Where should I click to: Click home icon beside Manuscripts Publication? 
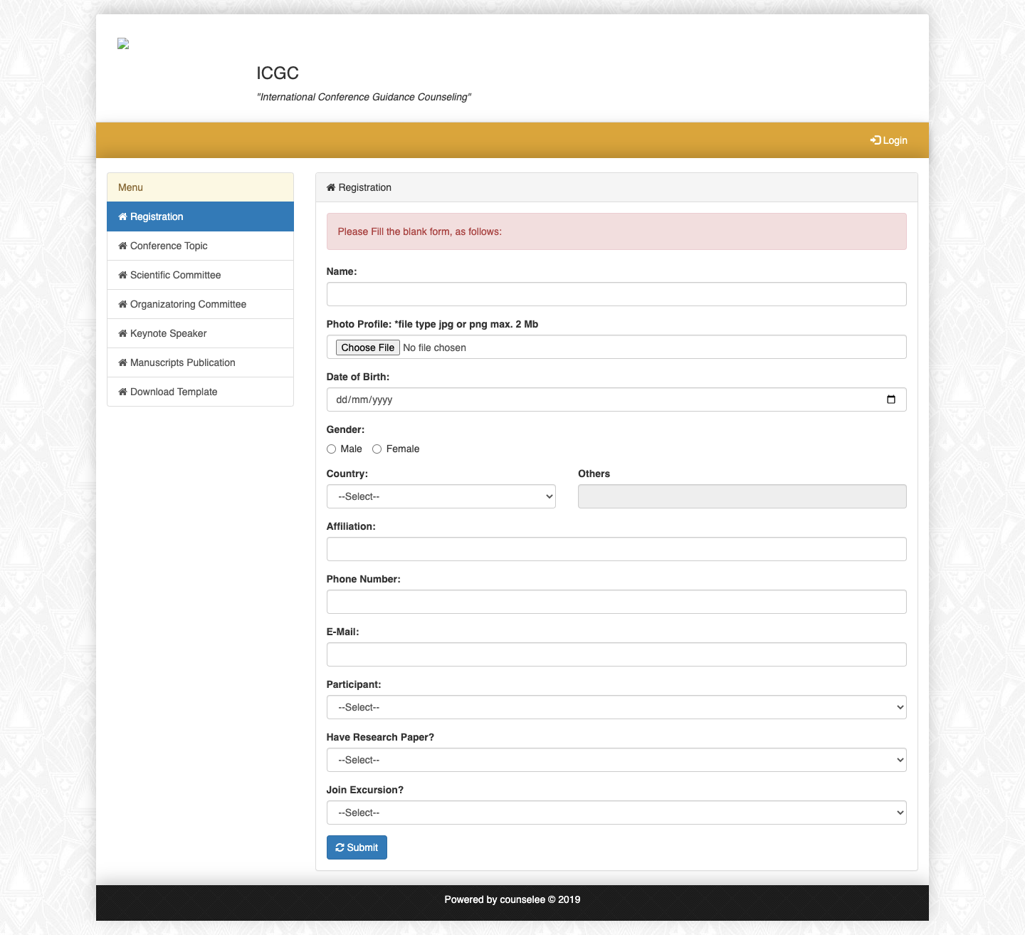tap(122, 362)
